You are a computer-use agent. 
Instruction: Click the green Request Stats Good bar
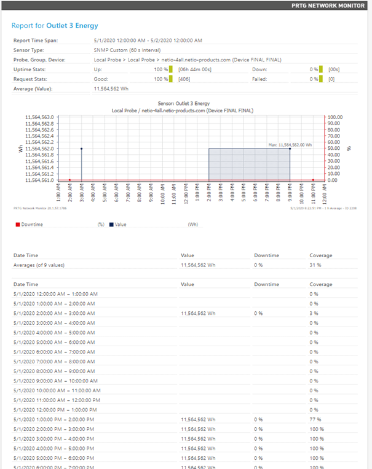point(170,79)
